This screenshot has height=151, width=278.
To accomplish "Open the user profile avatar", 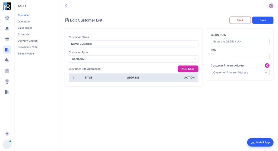I will tap(7, 145).
